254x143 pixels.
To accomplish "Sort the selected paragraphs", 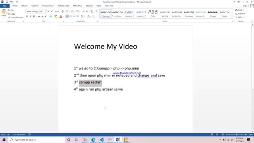I will [92, 12].
